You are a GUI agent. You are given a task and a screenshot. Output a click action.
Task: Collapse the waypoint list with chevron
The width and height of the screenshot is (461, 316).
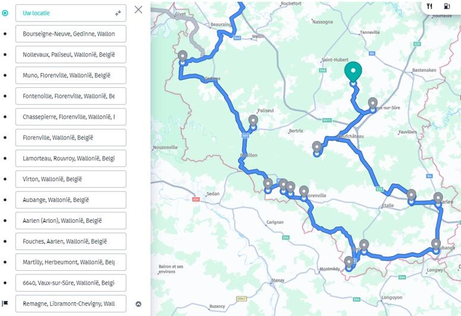[x=139, y=304]
